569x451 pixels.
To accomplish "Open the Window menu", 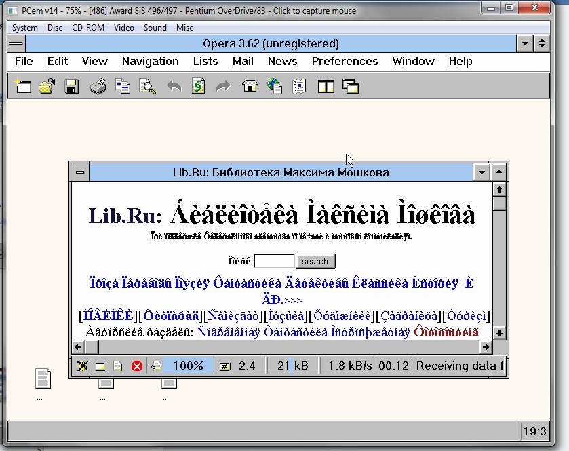I will click(x=413, y=61).
